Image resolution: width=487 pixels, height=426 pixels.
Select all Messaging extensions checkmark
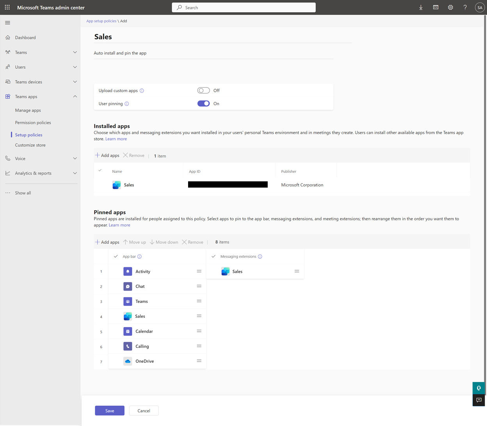click(x=213, y=256)
